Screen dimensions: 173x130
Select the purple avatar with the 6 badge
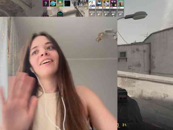[114, 4]
